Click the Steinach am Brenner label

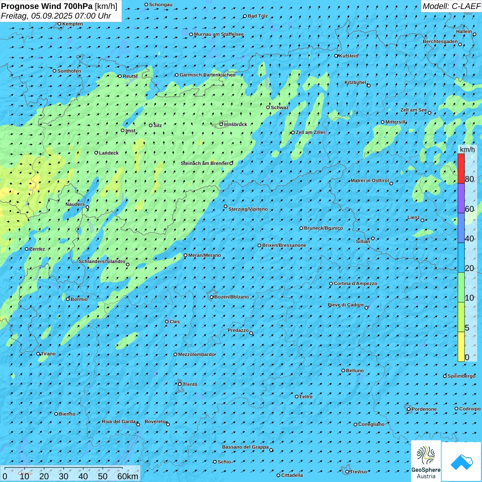[x=205, y=163]
